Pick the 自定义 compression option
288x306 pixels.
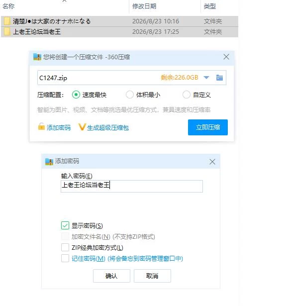187,95
